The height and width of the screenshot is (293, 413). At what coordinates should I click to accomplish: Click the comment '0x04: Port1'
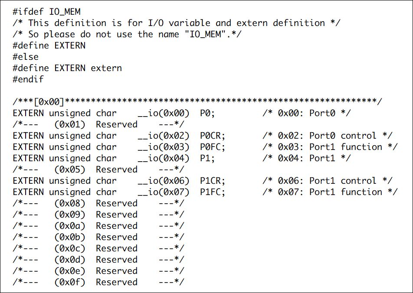[x=307, y=159]
